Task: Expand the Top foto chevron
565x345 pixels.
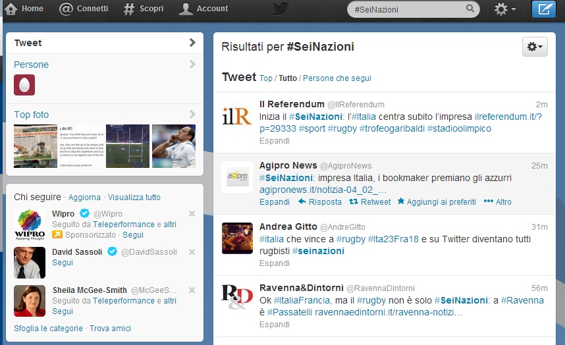Action: tap(192, 115)
